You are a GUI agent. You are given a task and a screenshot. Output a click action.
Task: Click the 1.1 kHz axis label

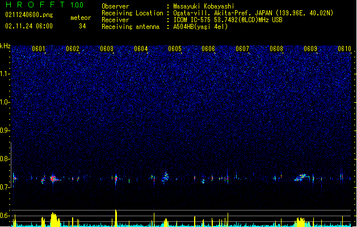(x=5, y=74)
